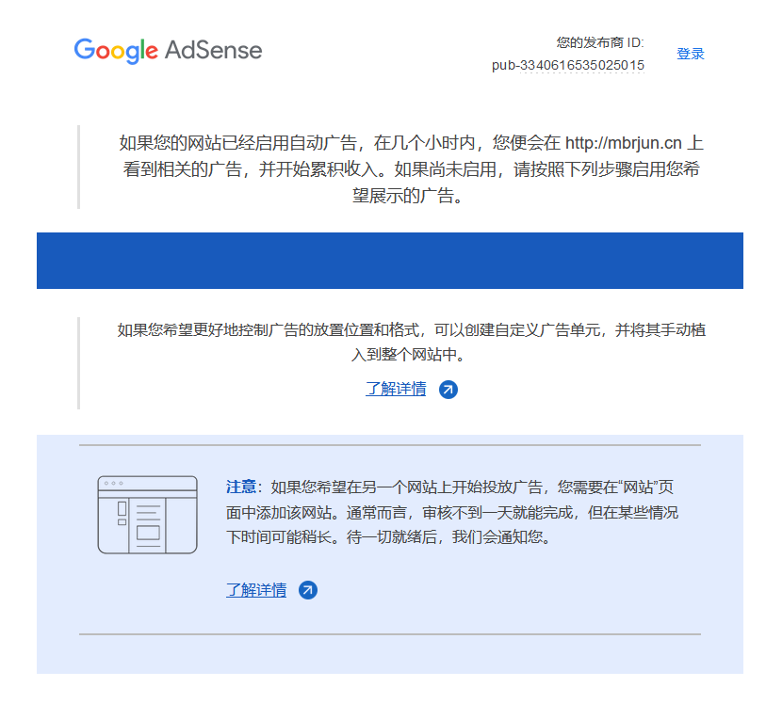The height and width of the screenshot is (703, 766).
Task: Click the paragraph starting 如果您希望更好地控制广告
Action: [412, 342]
